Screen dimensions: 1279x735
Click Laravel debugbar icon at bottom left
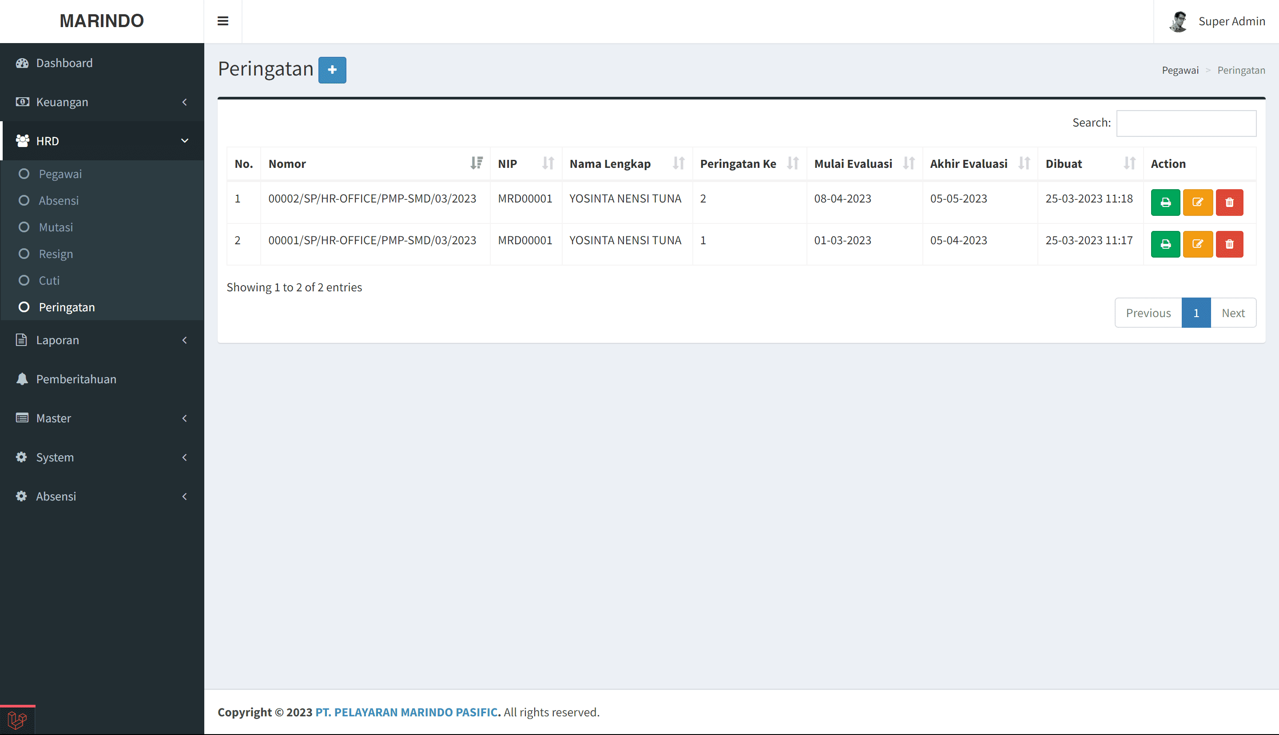point(17,720)
